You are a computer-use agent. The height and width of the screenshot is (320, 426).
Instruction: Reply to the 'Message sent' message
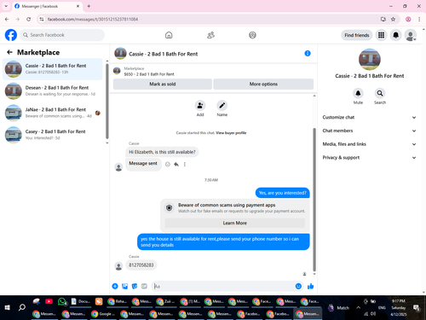pyautogui.click(x=176, y=164)
